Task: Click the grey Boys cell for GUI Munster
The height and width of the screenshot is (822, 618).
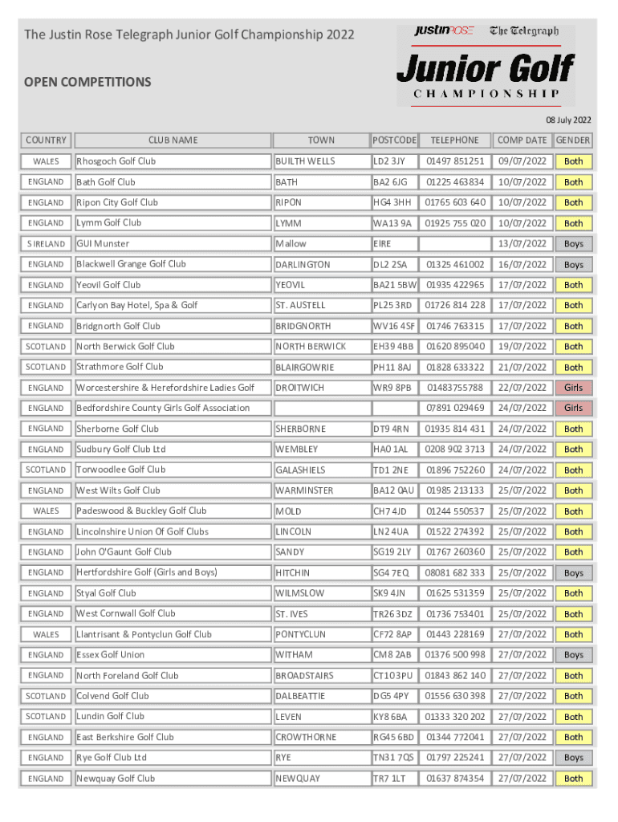Action: (573, 244)
